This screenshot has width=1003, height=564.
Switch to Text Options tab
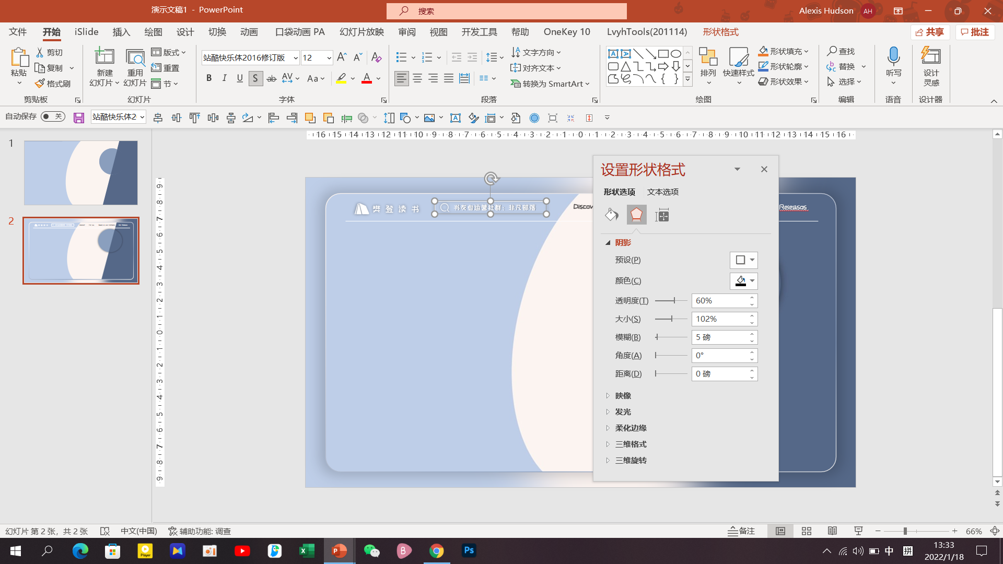point(662,192)
